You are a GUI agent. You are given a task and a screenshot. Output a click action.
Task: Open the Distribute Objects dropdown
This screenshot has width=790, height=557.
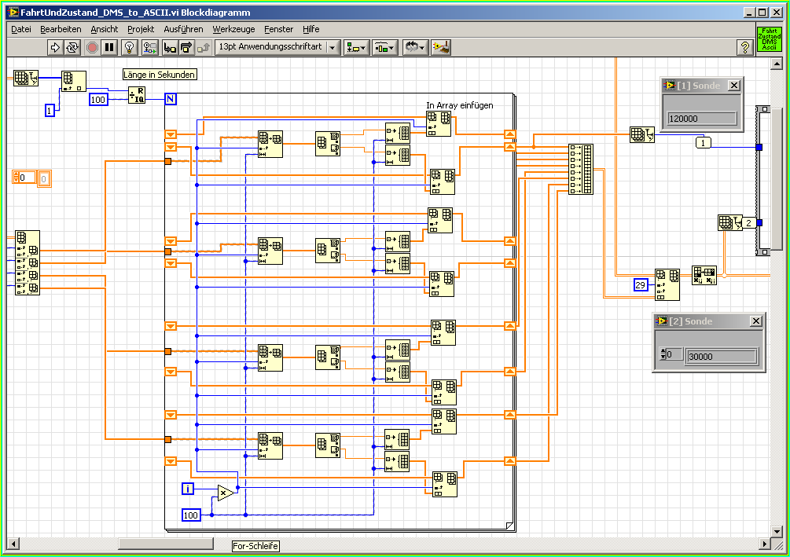[385, 48]
